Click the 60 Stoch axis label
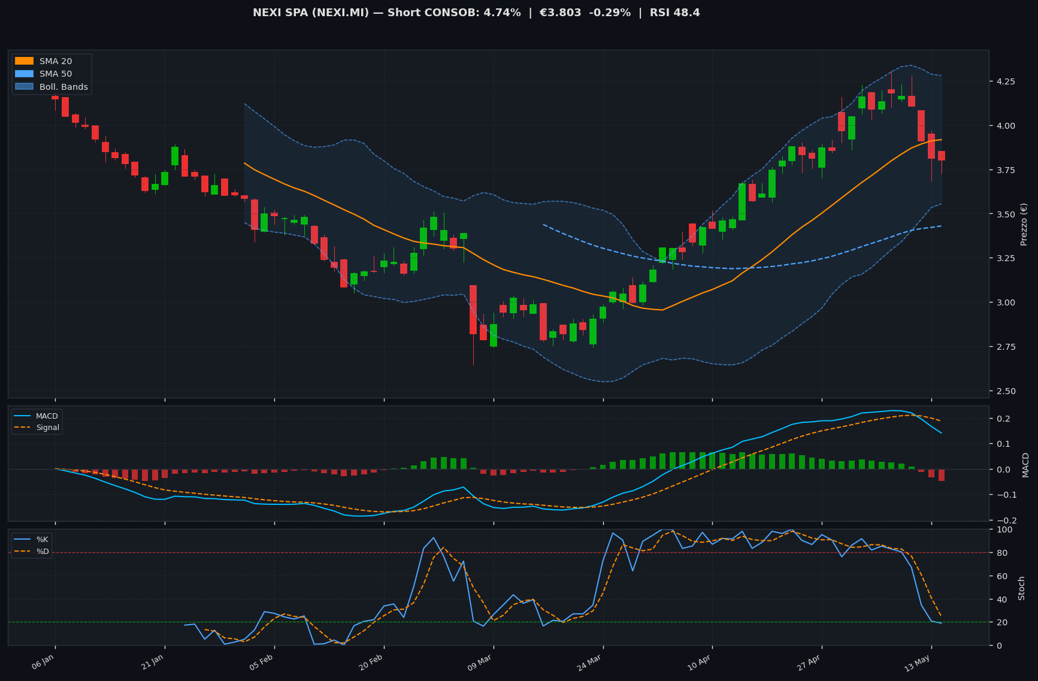 click(x=1001, y=576)
